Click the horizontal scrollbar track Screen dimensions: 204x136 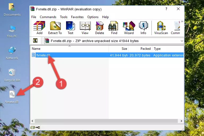(x=106, y=121)
